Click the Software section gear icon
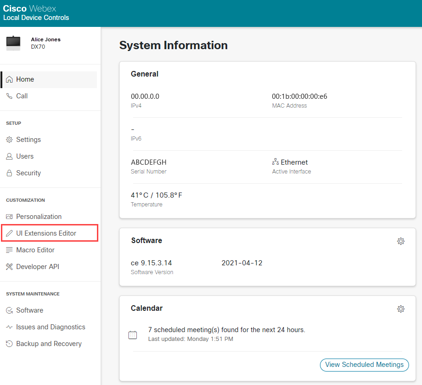This screenshot has width=422, height=385. coord(401,241)
